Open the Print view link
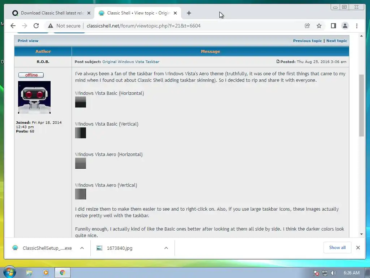Image resolution: width=370 pixels, height=278 pixels. point(28,41)
